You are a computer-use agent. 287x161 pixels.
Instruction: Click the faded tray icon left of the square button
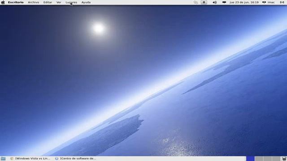pos(196,2)
